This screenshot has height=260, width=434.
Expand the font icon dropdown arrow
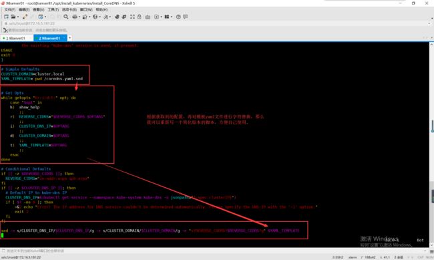(x=110, y=17)
